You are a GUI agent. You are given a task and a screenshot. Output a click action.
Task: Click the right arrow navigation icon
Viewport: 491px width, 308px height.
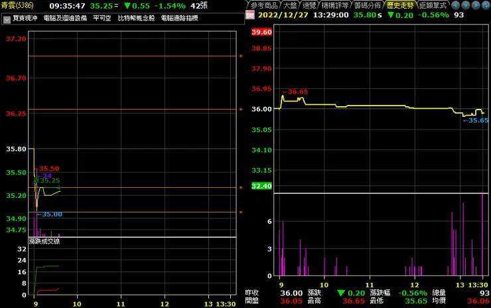(x=476, y=5)
